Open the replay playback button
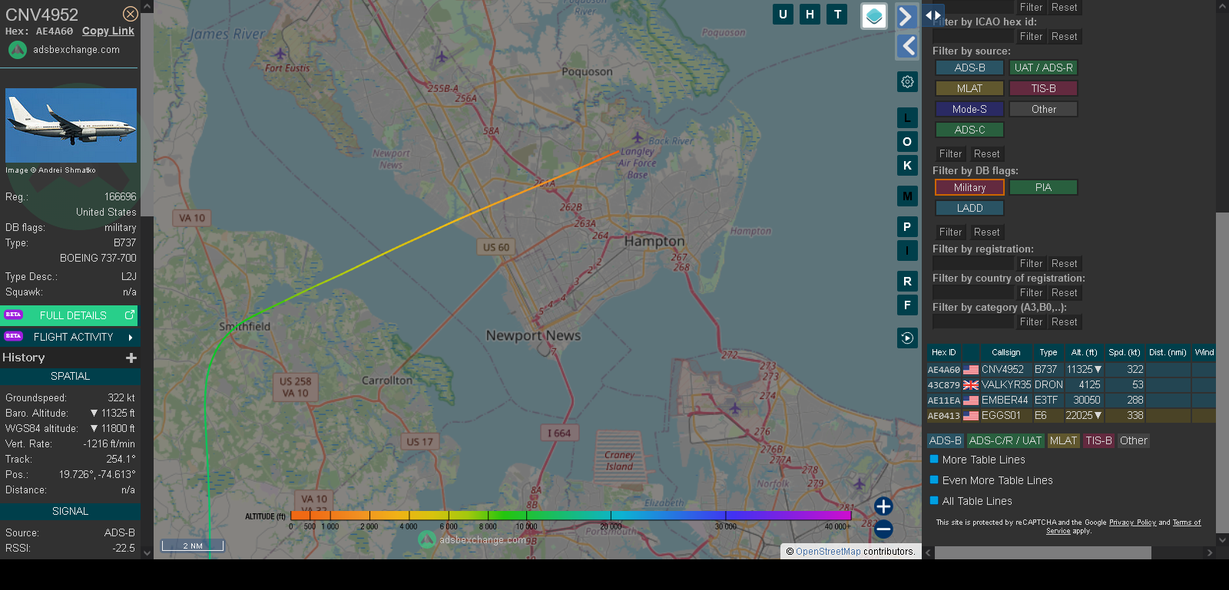1229x590 pixels. point(907,338)
